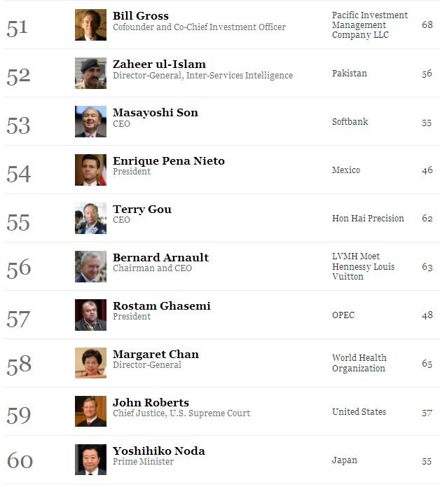Screen dimensions: 440x487
Task: Open the Bill Gross name link
Action: coord(141,16)
